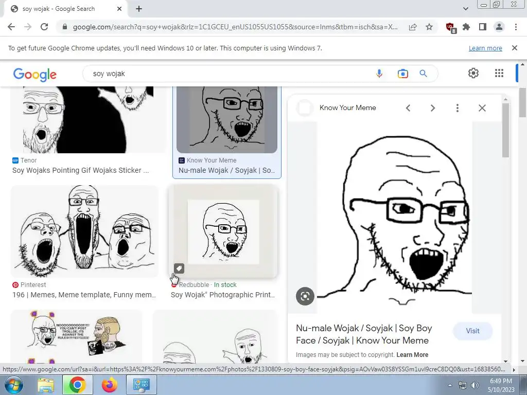Click the preview panel scrollbar
This screenshot has width=527, height=395.
(x=505, y=130)
